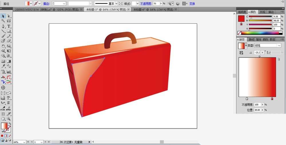Select the Rectangle tool

9,31
